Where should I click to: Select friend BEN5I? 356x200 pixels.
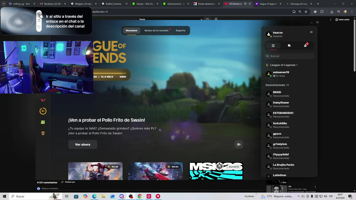289,94
